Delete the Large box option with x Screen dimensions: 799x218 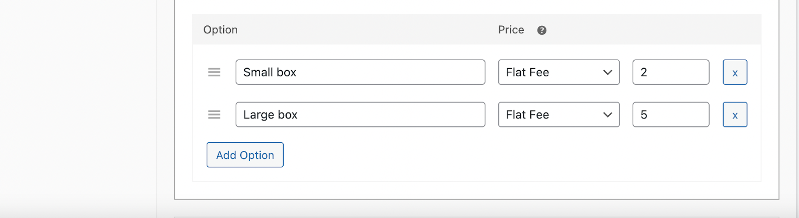pyautogui.click(x=735, y=114)
